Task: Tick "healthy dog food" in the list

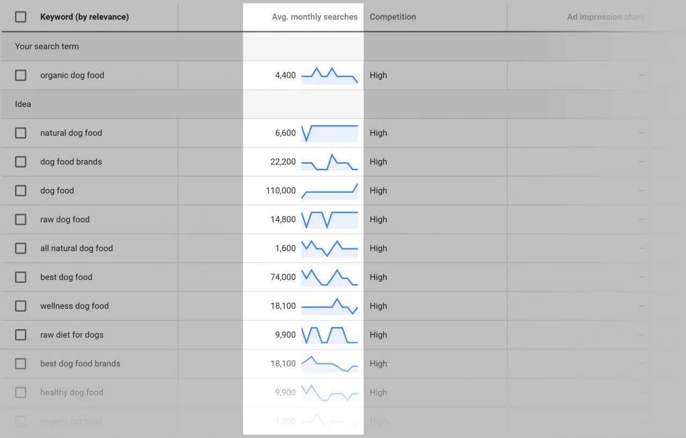Action: (x=20, y=392)
